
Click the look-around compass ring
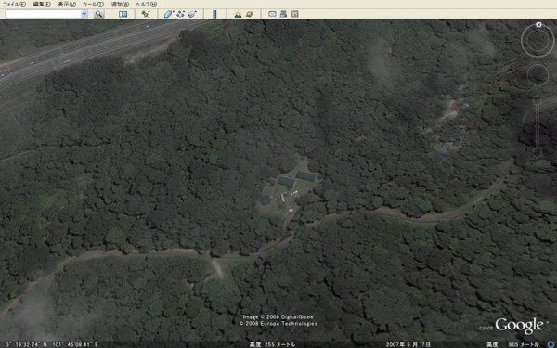click(538, 41)
